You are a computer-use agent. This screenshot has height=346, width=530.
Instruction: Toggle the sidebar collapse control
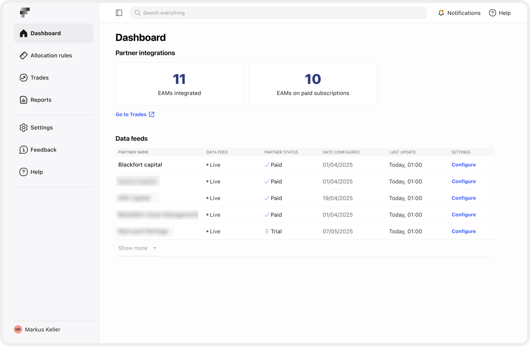[119, 13]
